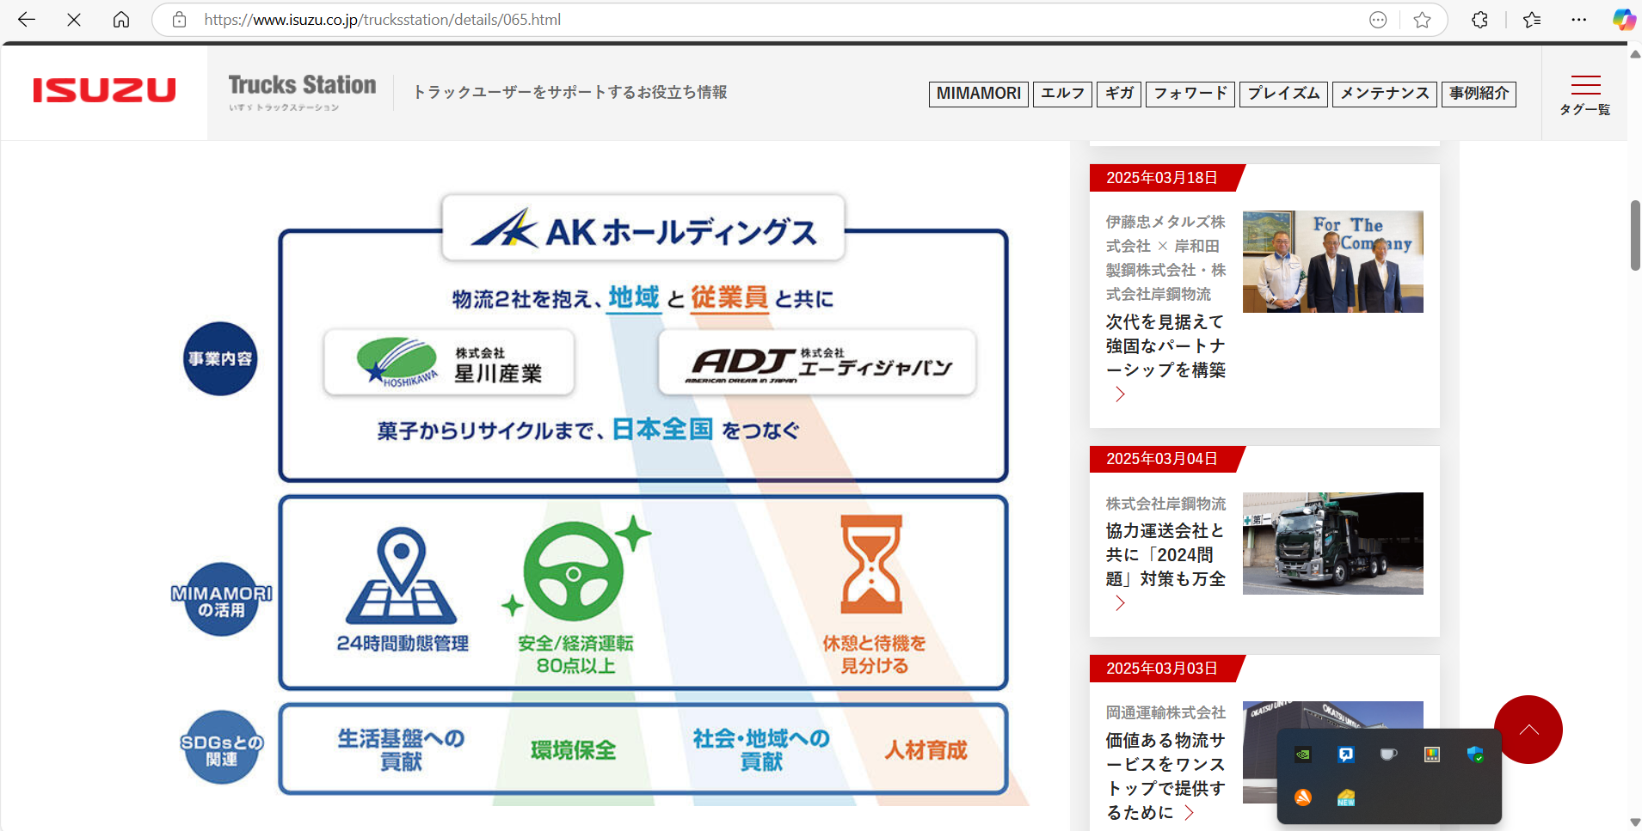
Task: Click the page vertical scrollbar thumb
Action: tap(1635, 235)
